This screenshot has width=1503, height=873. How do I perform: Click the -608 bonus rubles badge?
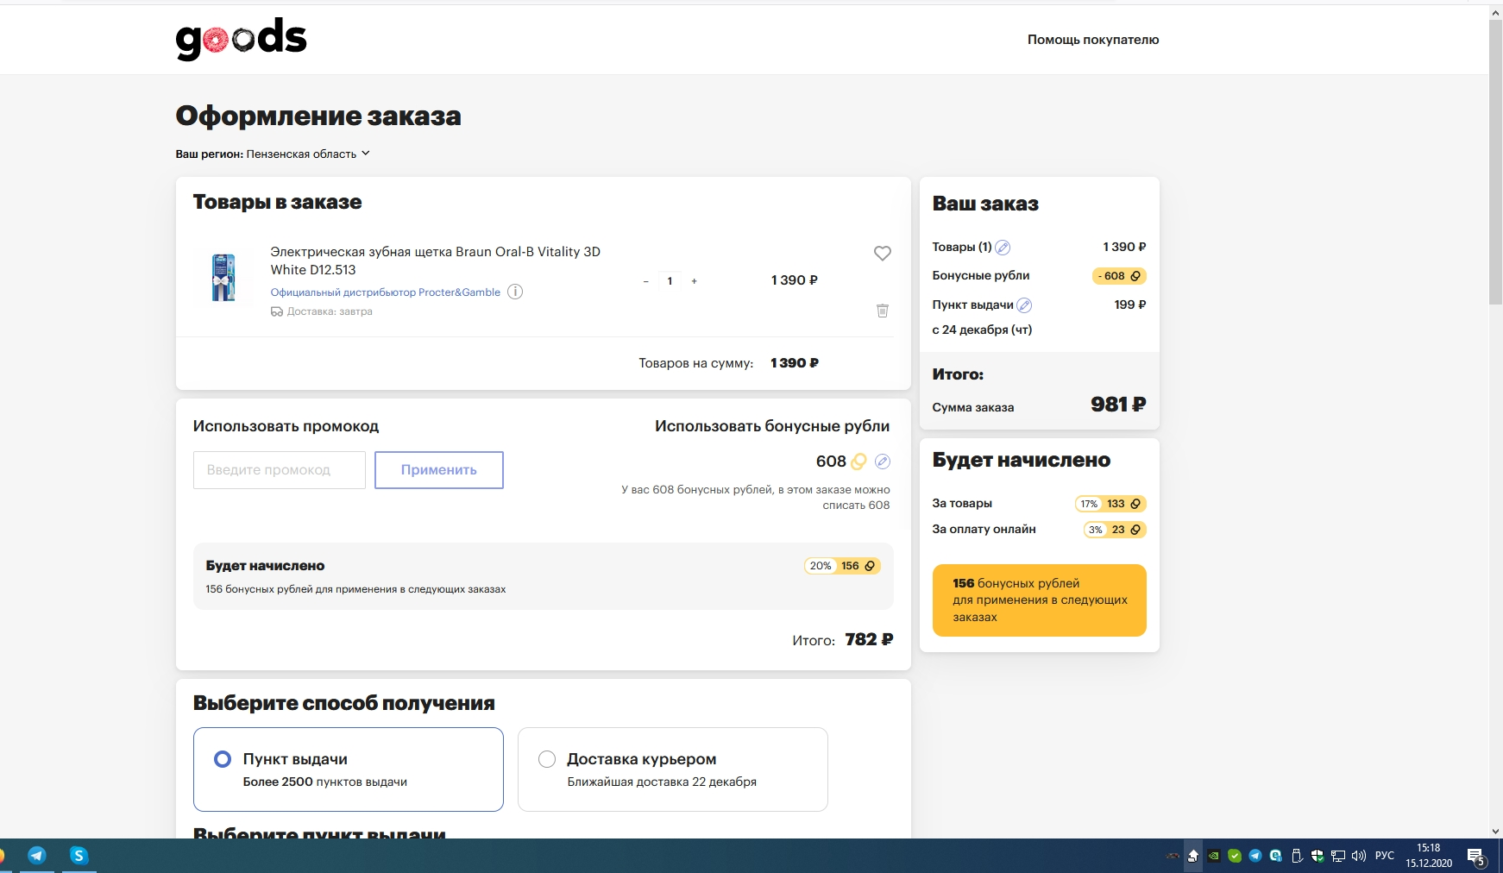coord(1119,276)
